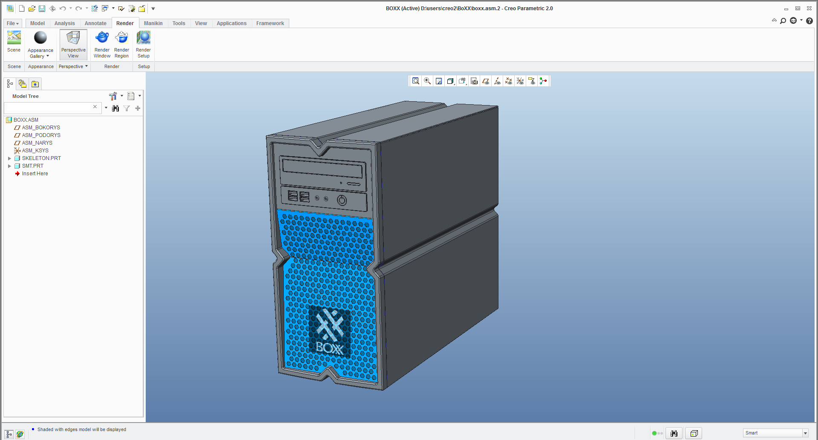818x440 pixels.
Task: Enable Perspective View mode
Action: (73, 44)
